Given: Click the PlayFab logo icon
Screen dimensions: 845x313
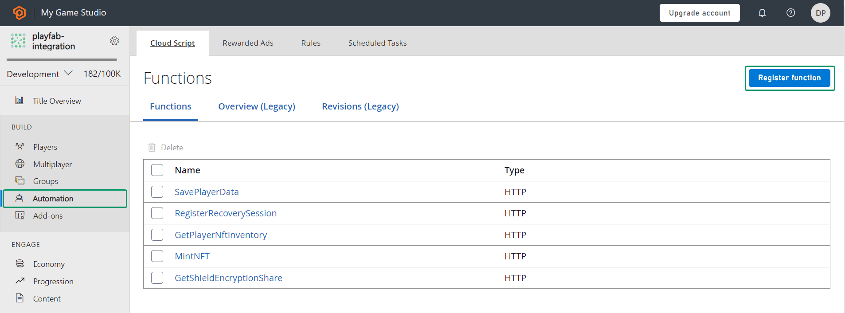Looking at the screenshot, I should coord(19,13).
